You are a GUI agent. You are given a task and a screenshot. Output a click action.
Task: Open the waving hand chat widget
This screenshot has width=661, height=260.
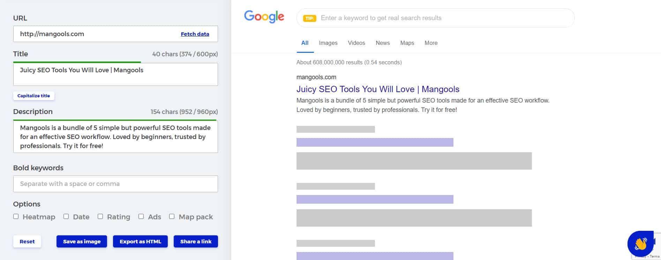point(640,244)
